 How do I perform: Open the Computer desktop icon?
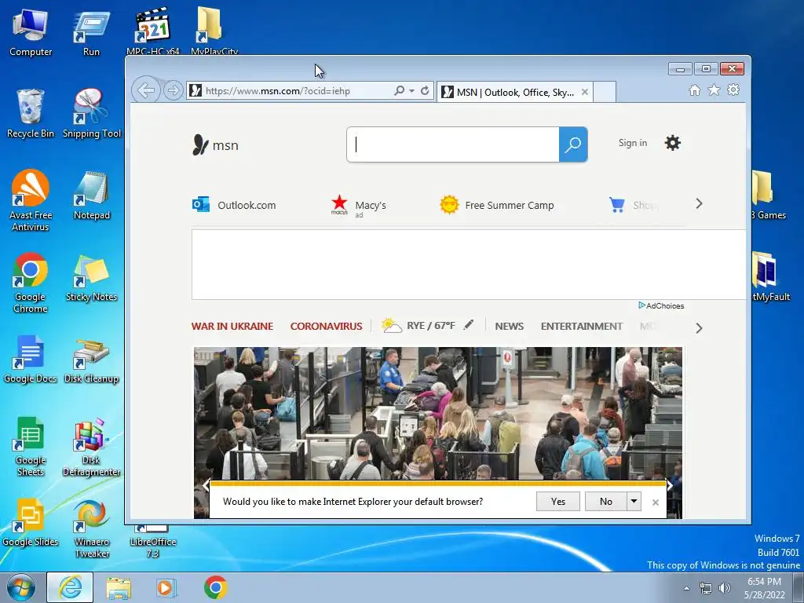click(x=31, y=33)
